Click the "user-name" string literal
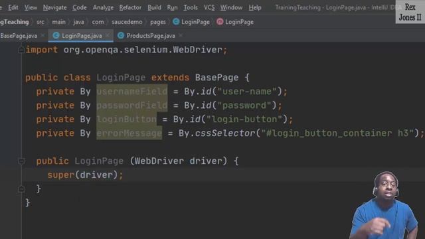This screenshot has height=239, width=425. [246, 92]
